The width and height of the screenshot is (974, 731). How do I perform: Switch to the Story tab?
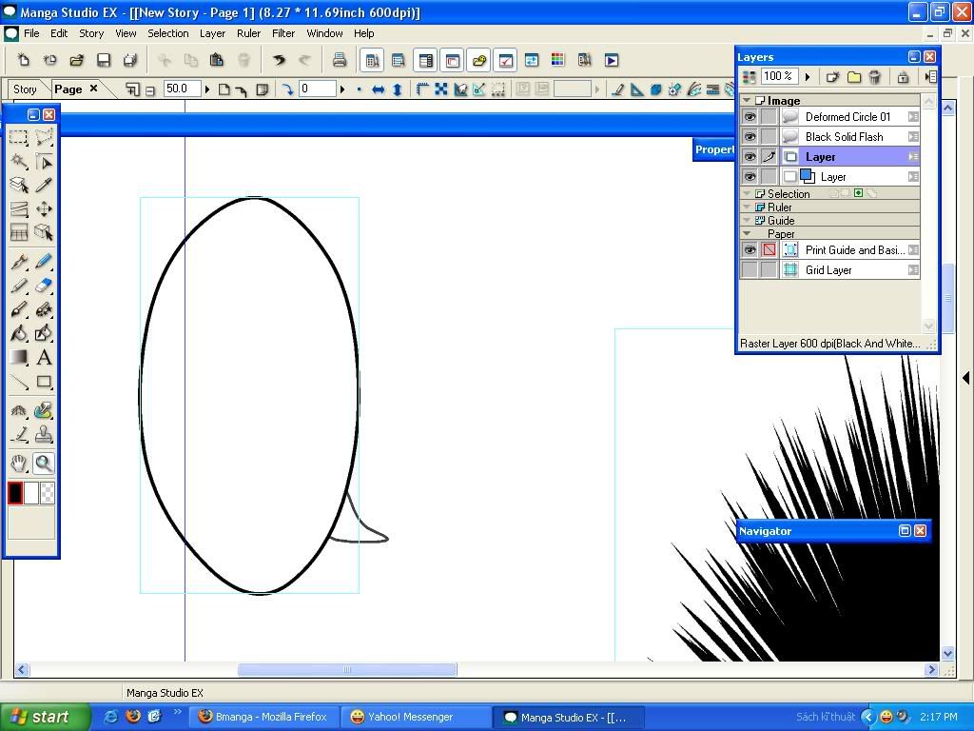(x=26, y=89)
